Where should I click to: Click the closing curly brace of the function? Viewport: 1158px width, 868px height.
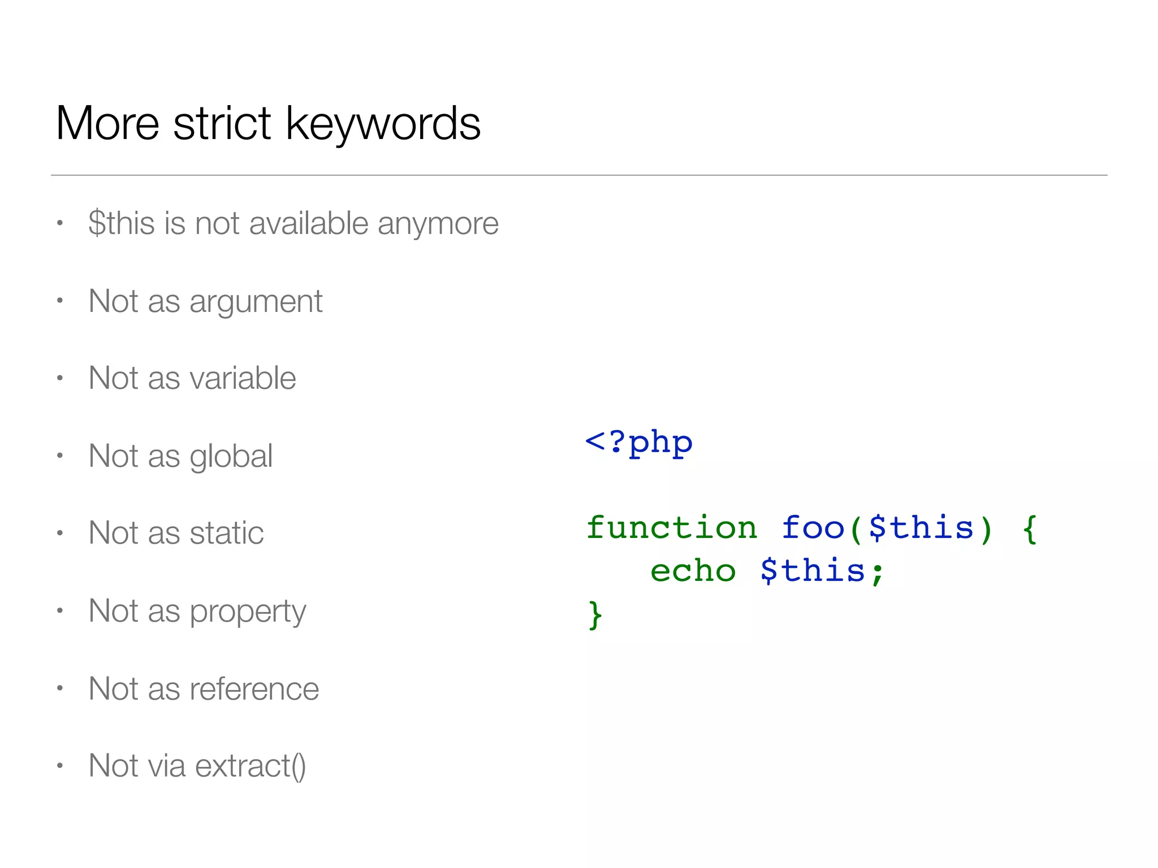tap(595, 615)
